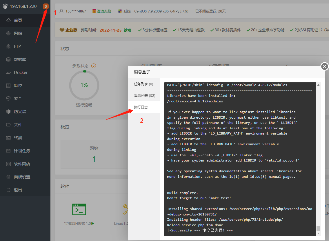Click the orange message count badge
The height and width of the screenshot is (241, 329).
coord(46,6)
